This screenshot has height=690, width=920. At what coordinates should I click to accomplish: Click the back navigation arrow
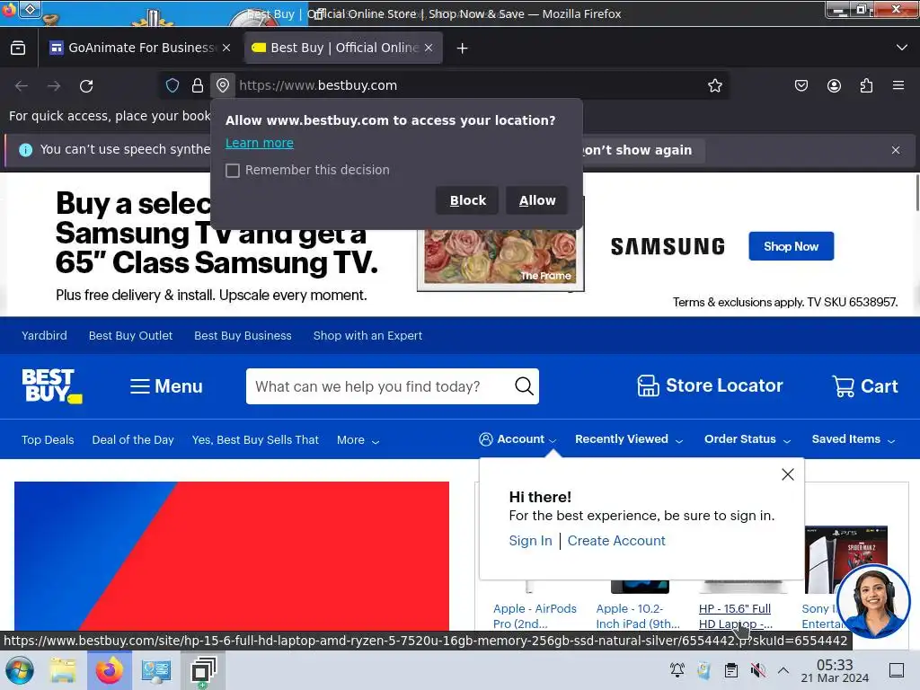(x=22, y=86)
